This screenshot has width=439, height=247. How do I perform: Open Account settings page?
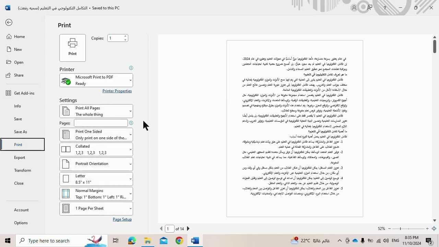(x=21, y=210)
